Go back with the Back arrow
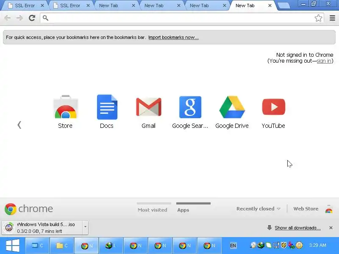The image size is (339, 254). pos(8,18)
